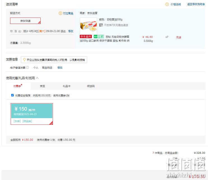
Task: Click the ¥46.90 item price
Action: [x=148, y=37]
